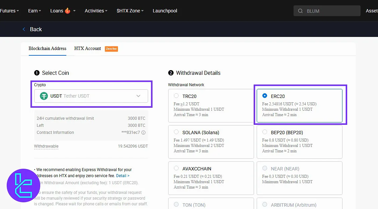
Task: Select the BEP20 network radio button
Action: 265,132
